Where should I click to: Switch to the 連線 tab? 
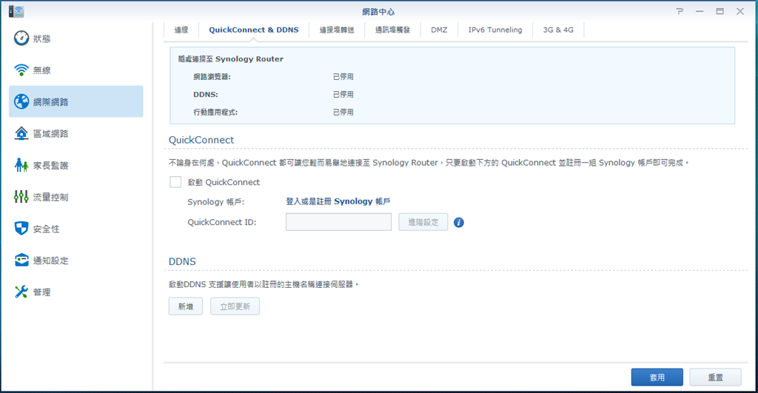pyautogui.click(x=181, y=30)
